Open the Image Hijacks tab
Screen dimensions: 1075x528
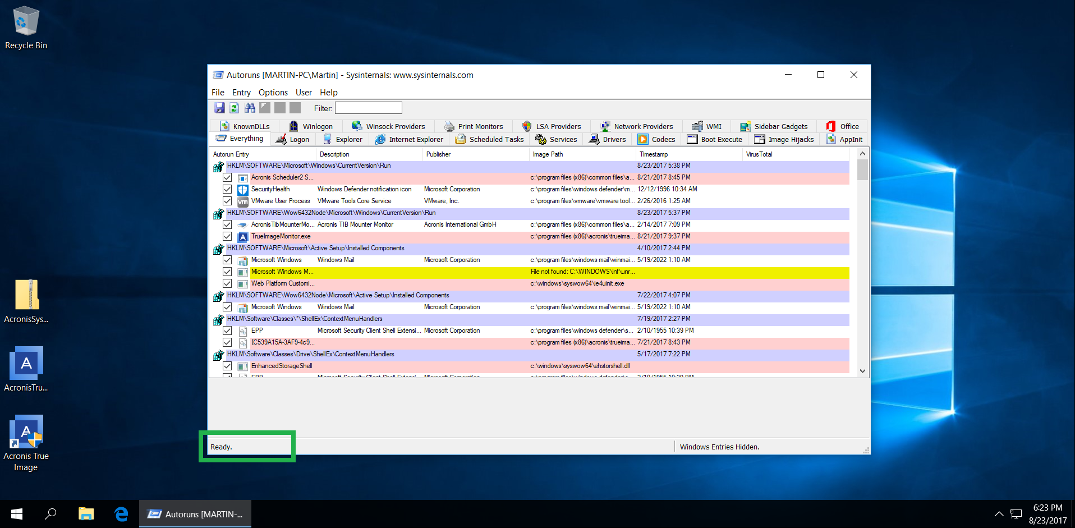[x=784, y=139]
